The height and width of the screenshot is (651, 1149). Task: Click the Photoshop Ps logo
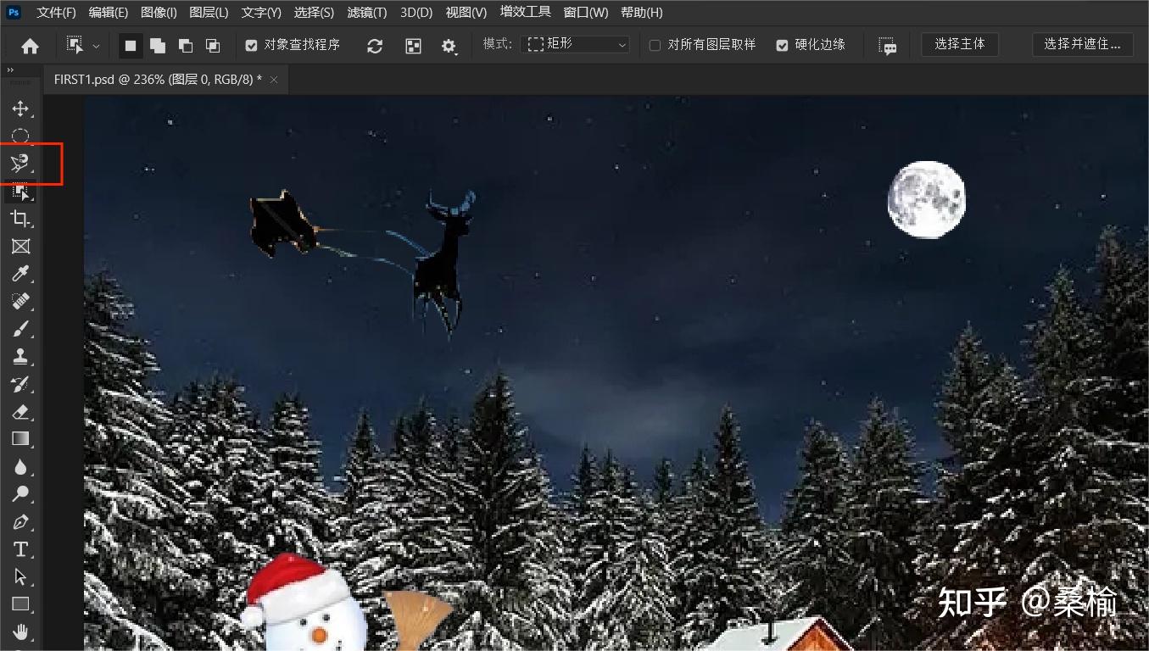point(14,12)
